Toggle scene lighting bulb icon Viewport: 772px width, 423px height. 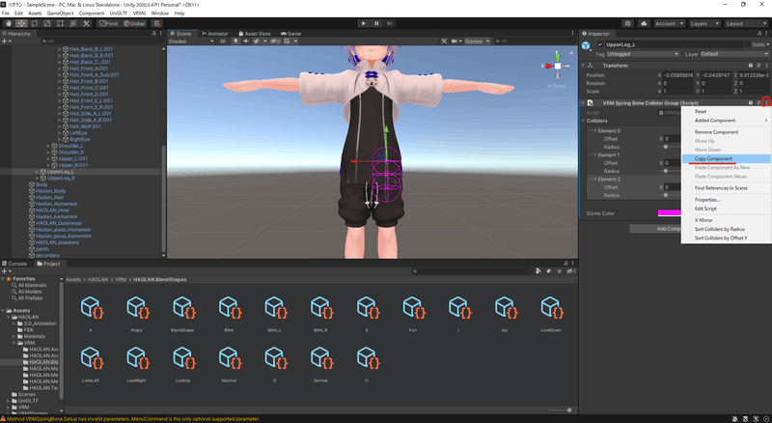[x=235, y=41]
